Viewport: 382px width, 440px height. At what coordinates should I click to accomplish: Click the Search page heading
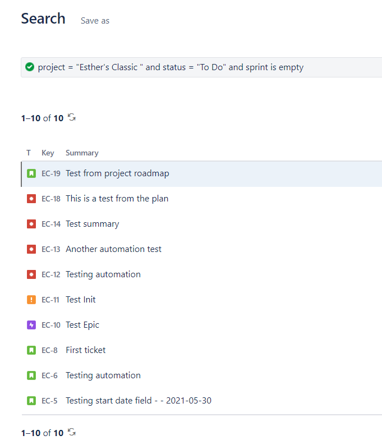pyautogui.click(x=43, y=19)
